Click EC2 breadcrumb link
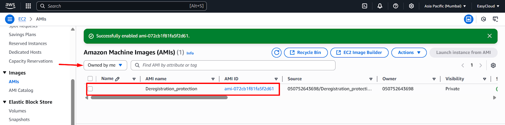 tap(22, 19)
